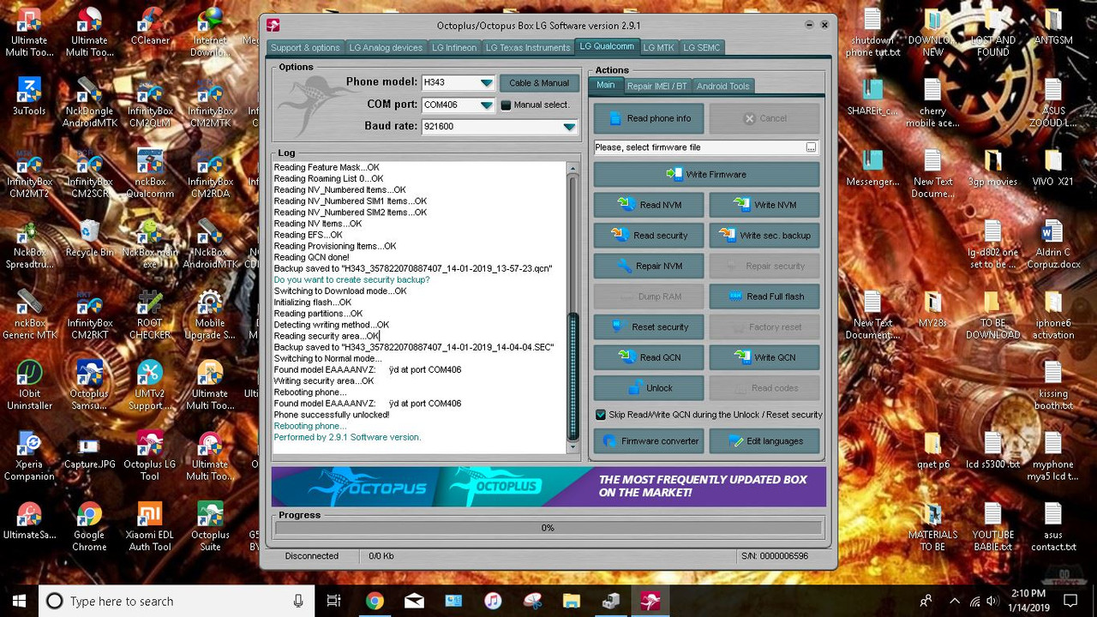Select InfinityBox CM2QLM desktop icon
Screen dimensions: 1097x617
click(150, 104)
